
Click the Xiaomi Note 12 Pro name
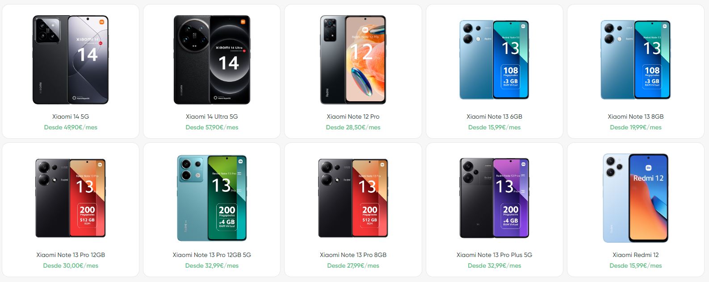353,116
